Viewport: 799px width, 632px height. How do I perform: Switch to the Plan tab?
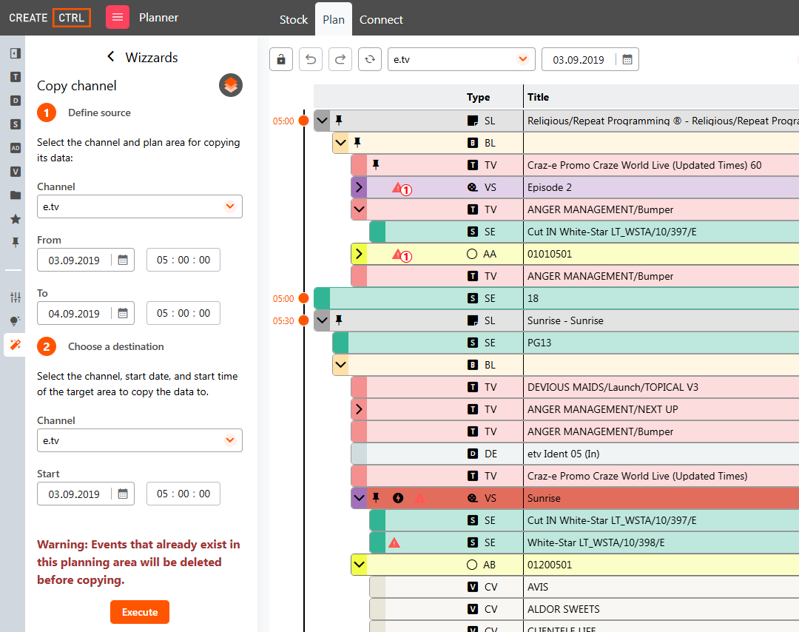pyautogui.click(x=334, y=19)
